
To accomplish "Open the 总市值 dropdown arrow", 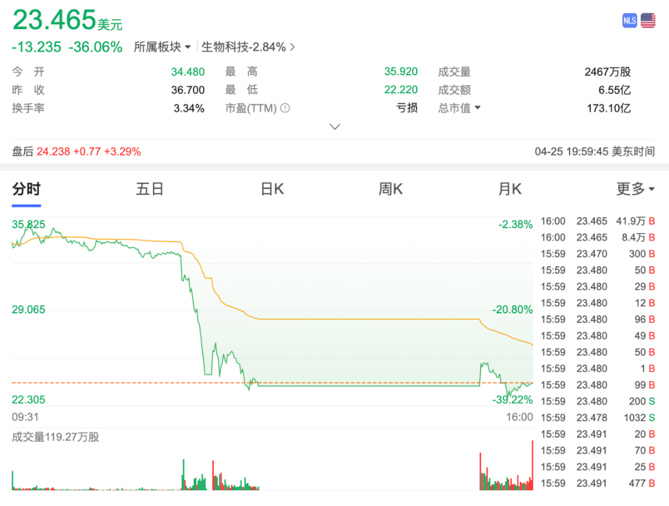I will 477,108.
